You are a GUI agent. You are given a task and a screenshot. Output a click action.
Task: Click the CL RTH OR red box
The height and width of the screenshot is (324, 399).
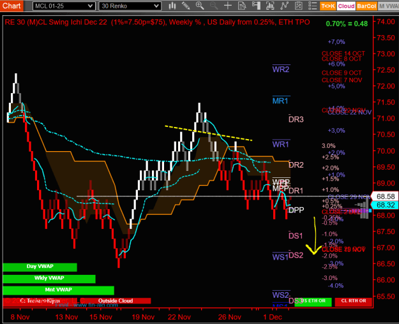(354, 301)
